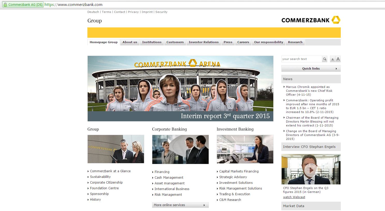Screen dimensions: 385x211
Task: Select the Homepage Group tab
Action: pyautogui.click(x=104, y=42)
